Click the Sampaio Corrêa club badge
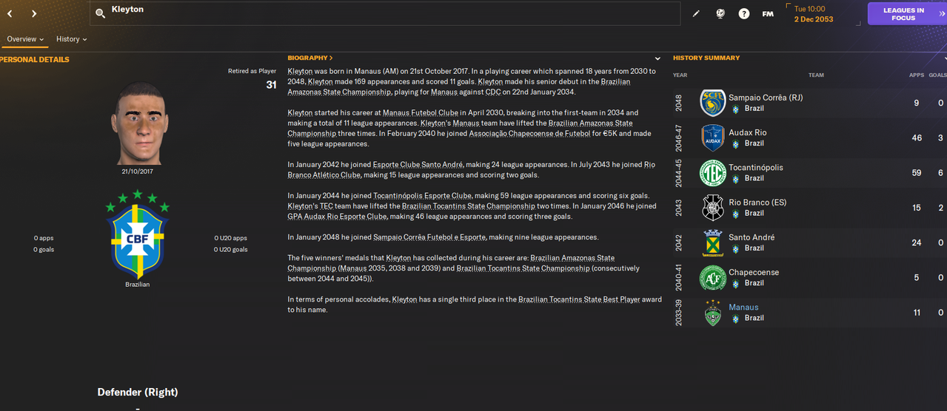The width and height of the screenshot is (947, 411). point(713,103)
